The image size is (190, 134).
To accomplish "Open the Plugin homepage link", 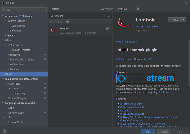I will 126,42.
